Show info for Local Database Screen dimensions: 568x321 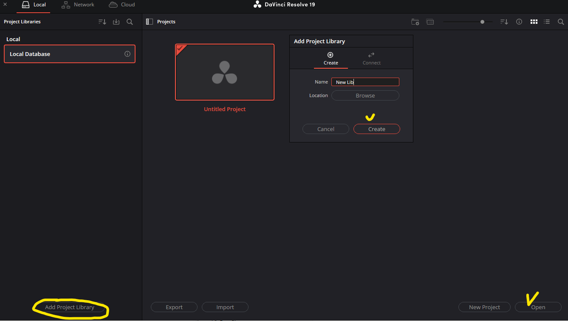pos(127,54)
